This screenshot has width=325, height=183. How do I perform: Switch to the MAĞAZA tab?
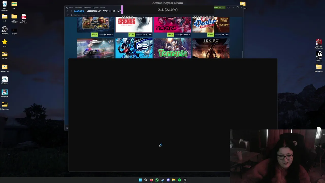point(79,11)
